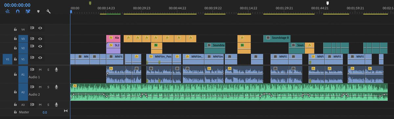Click the Master track output arrows icon
This screenshot has width=394, height=119.
(x=65, y=111)
